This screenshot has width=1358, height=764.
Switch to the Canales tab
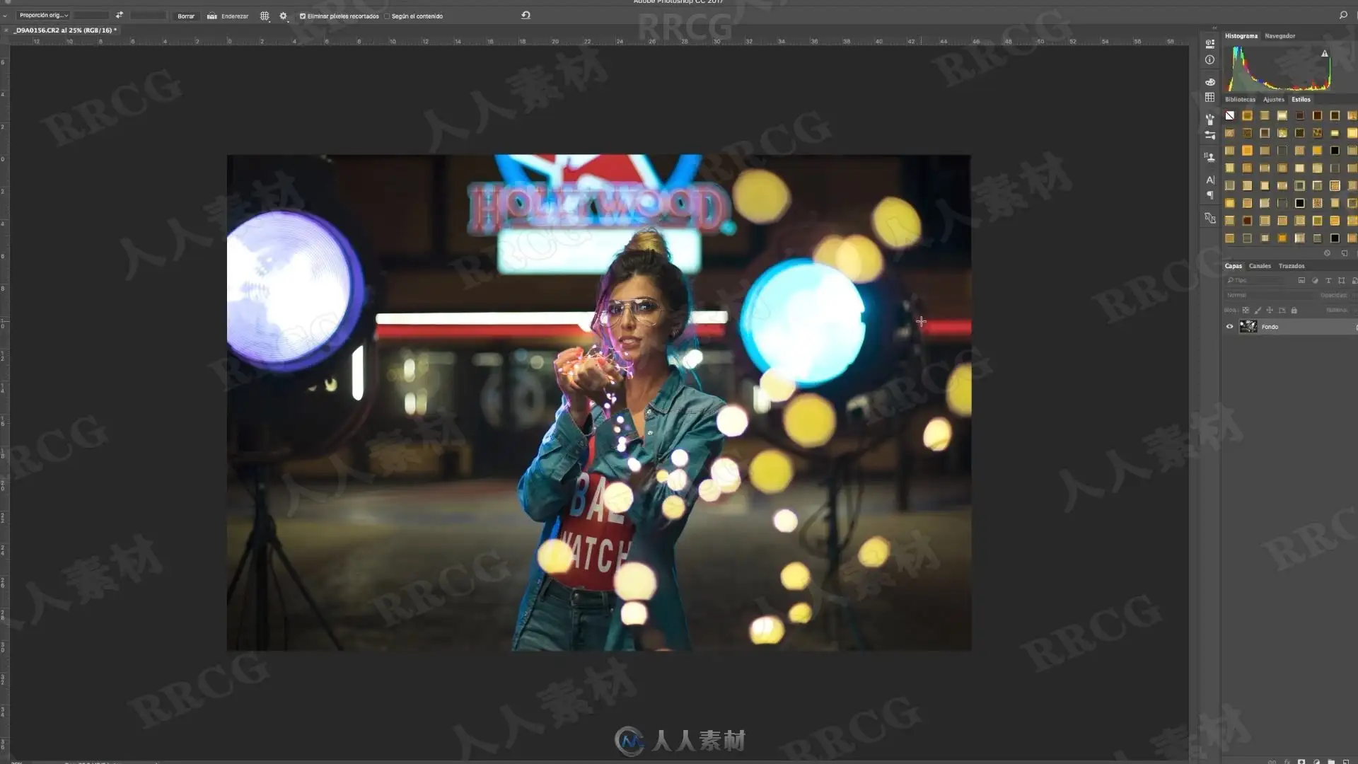tap(1260, 266)
